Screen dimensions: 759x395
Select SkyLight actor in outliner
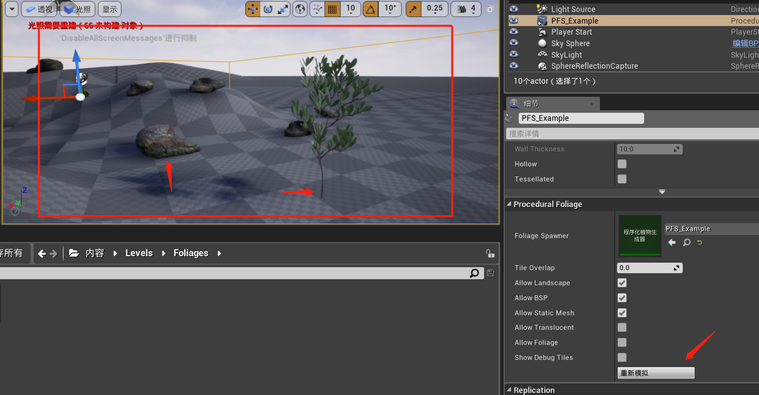point(566,55)
